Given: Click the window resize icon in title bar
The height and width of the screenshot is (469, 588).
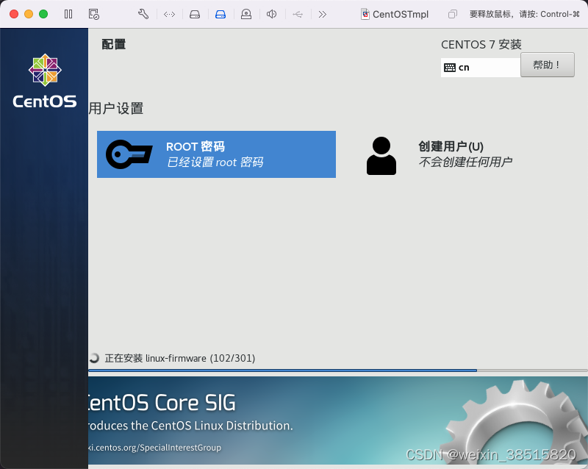Looking at the screenshot, I should [x=453, y=14].
